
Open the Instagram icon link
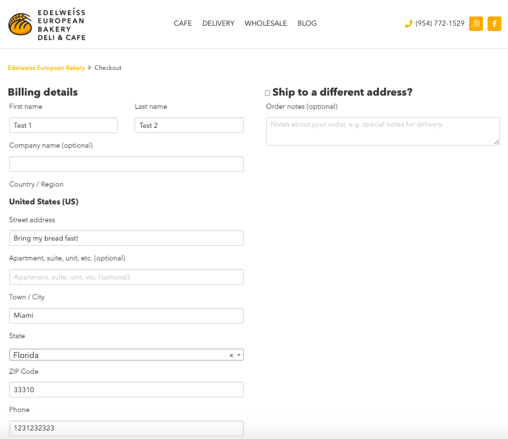point(476,24)
